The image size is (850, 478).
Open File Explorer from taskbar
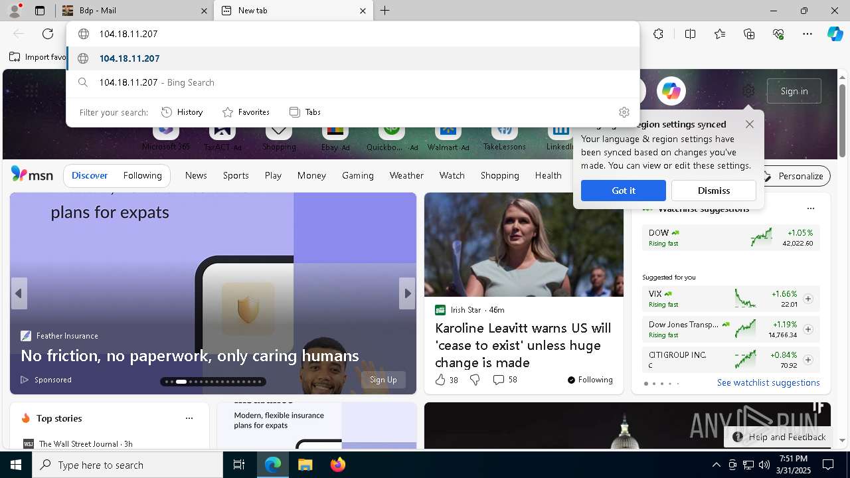(x=305, y=465)
